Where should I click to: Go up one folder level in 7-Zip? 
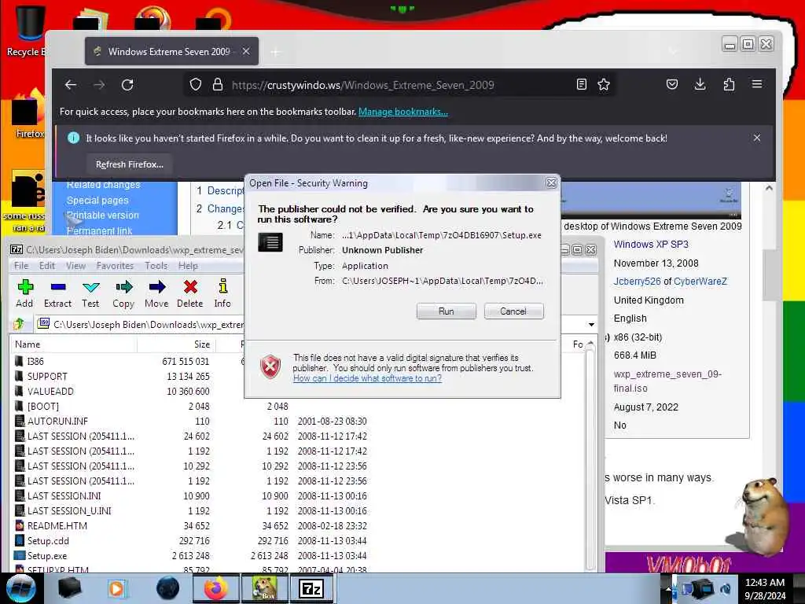(20, 323)
